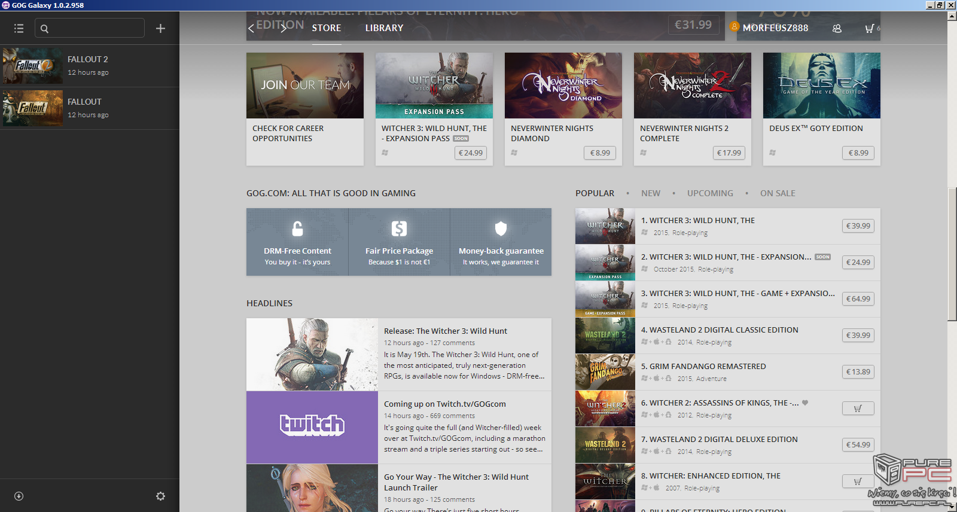Click Fallout 2 cover art thumbnail
The width and height of the screenshot is (957, 512).
pos(33,66)
